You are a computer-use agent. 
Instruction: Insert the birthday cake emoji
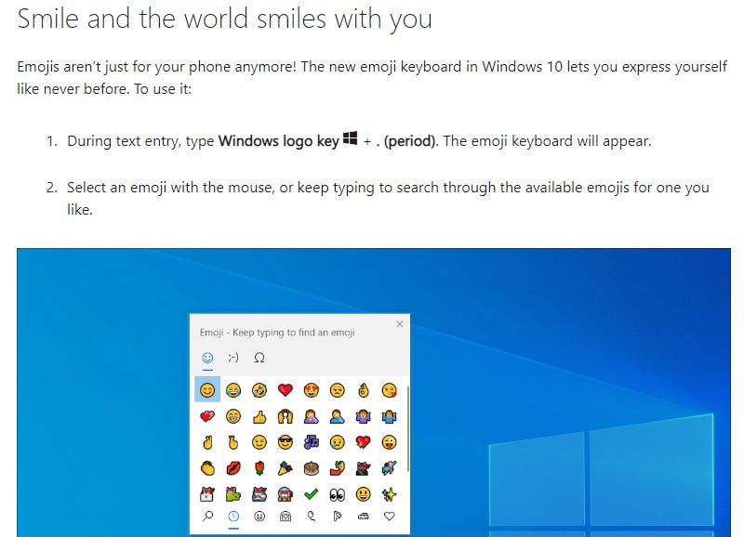[x=312, y=468]
